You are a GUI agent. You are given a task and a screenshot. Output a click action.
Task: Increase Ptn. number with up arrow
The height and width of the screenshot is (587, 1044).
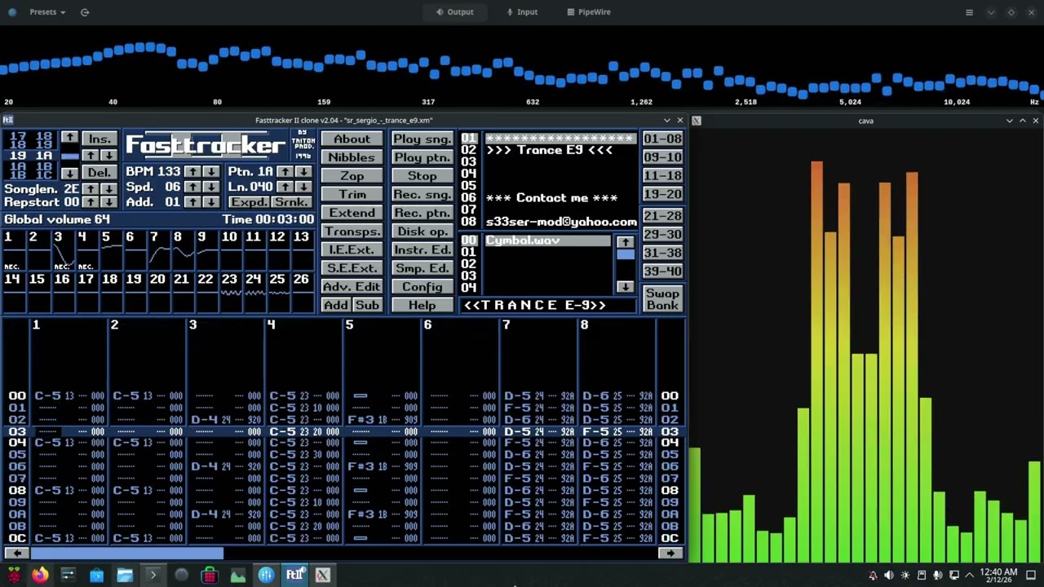(285, 172)
